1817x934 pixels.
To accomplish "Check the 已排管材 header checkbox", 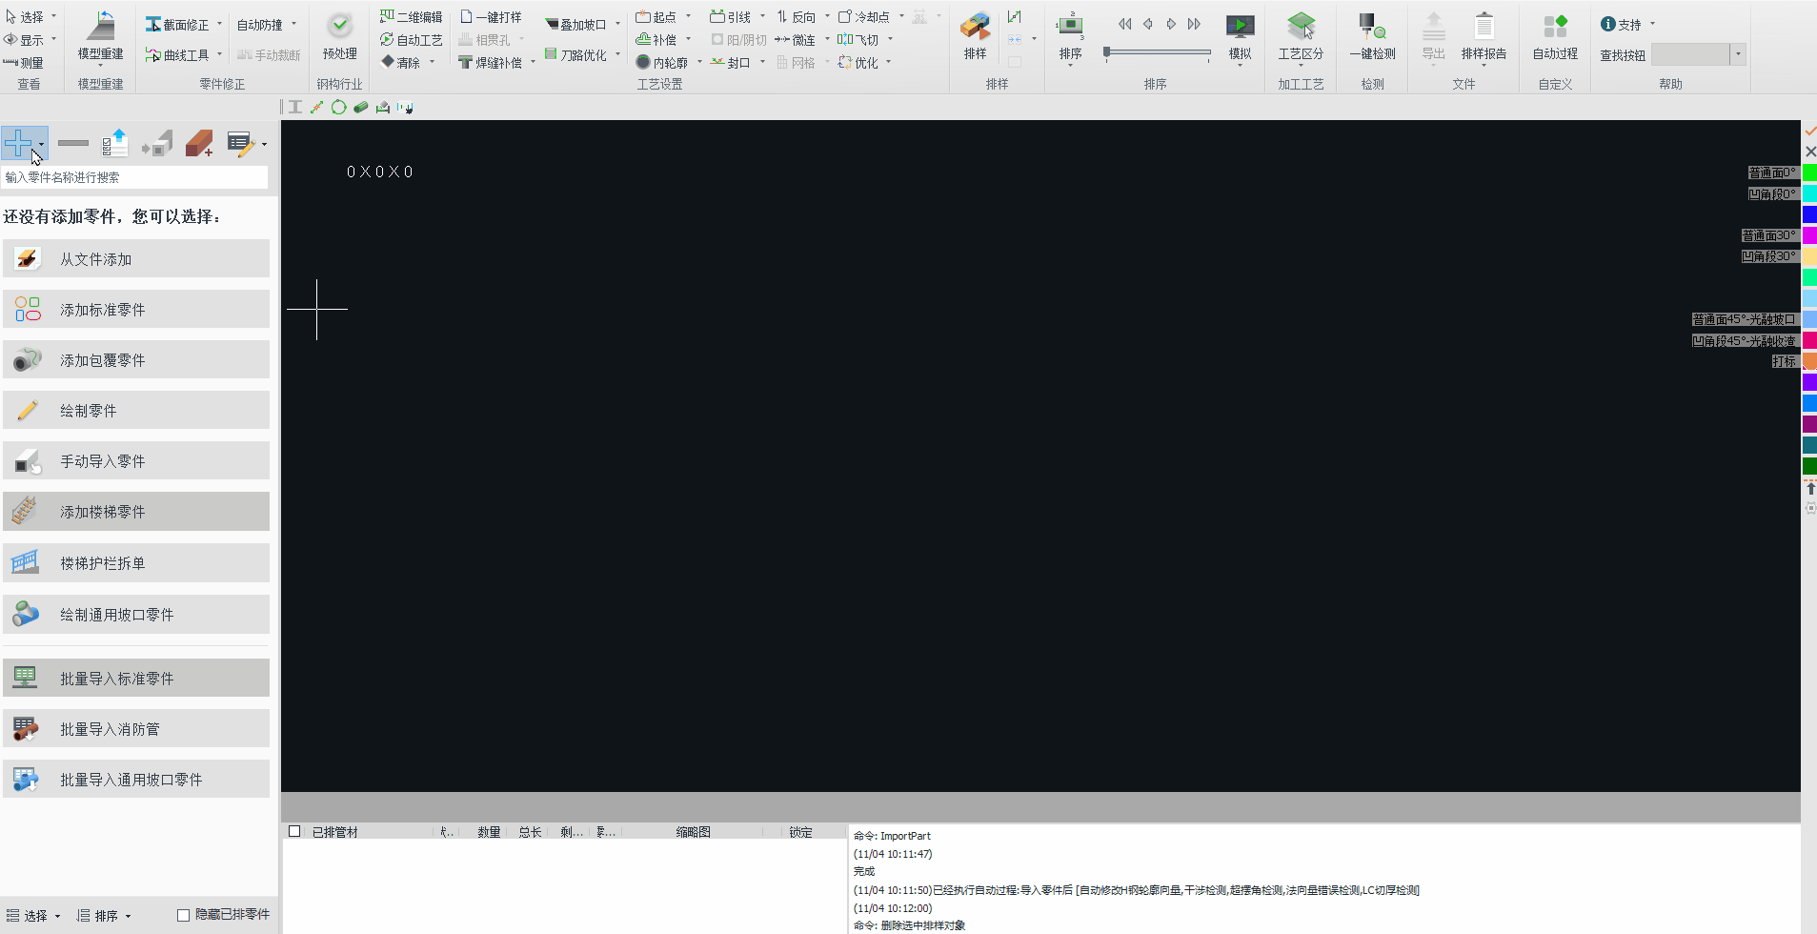I will click(x=294, y=831).
